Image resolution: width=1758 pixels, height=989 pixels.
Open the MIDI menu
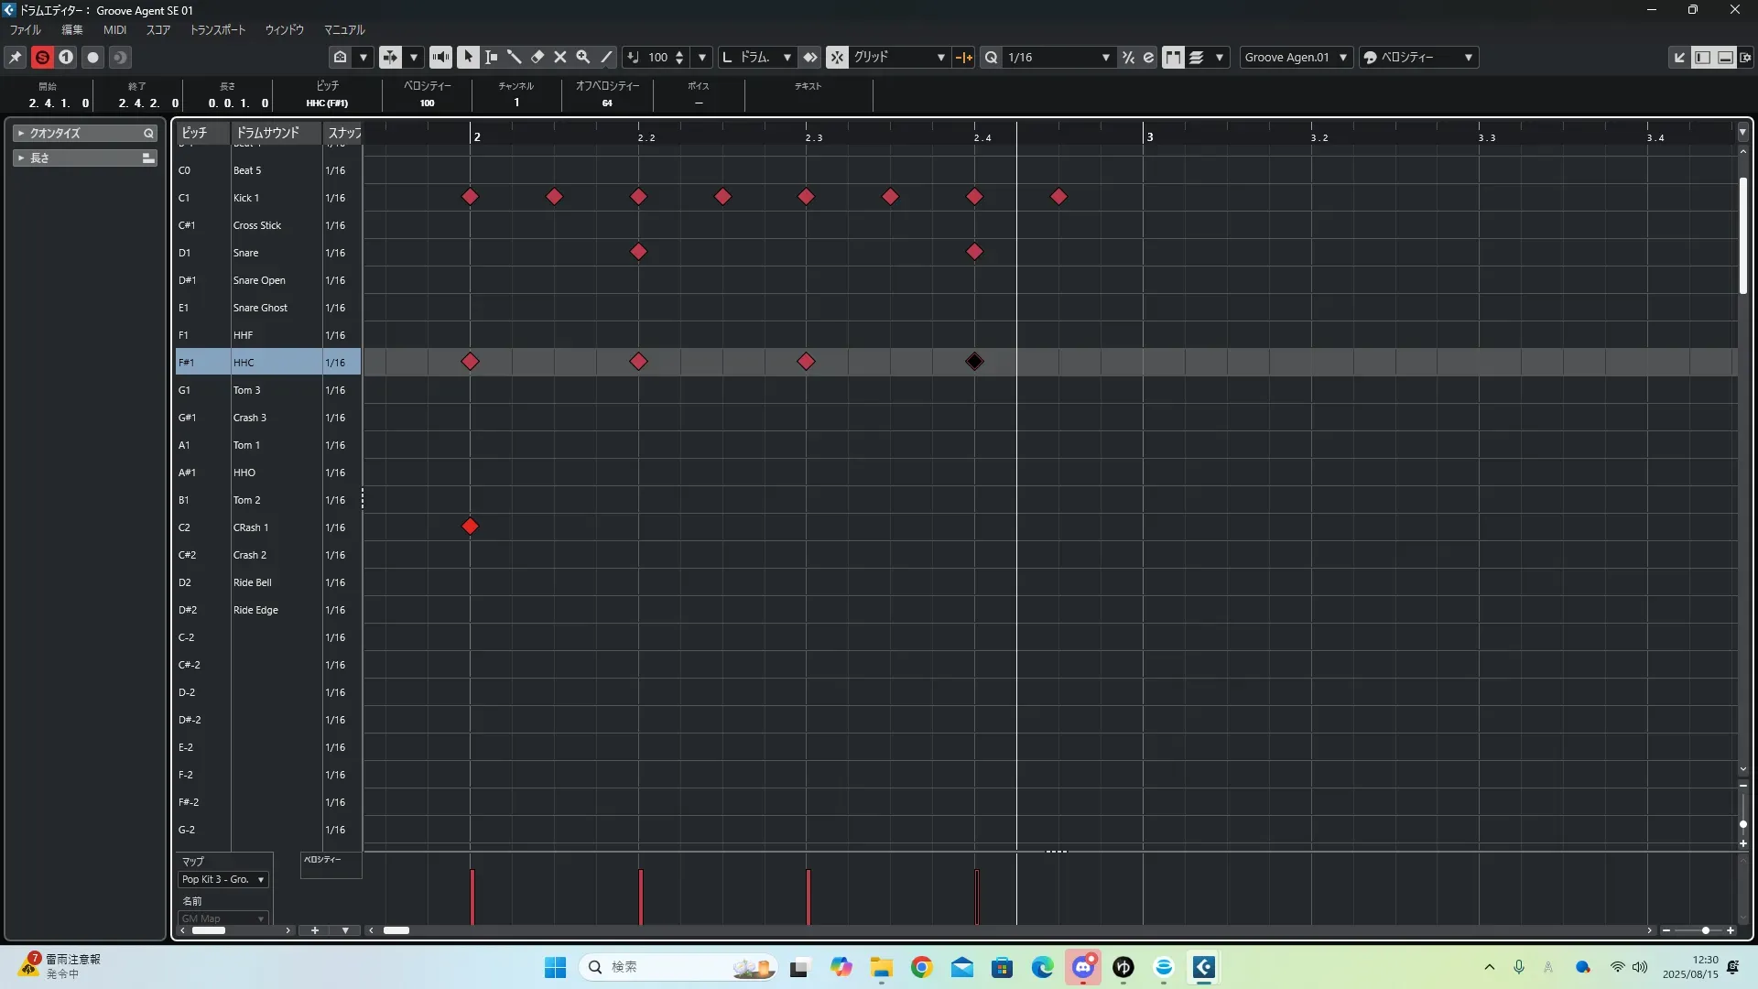pos(114,30)
